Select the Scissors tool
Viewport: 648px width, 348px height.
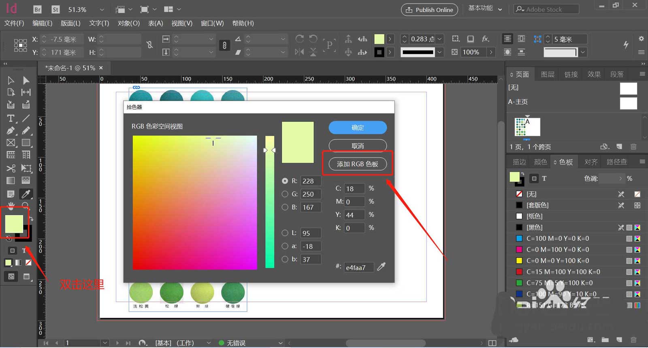11,168
